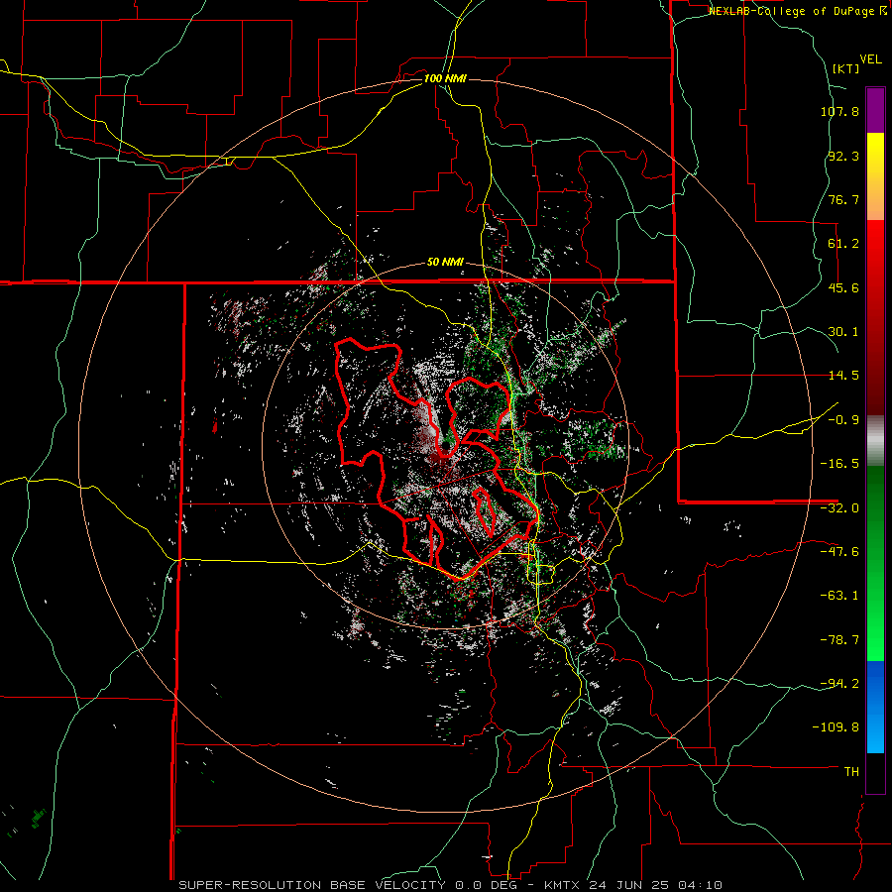Click the -78.7 velocity scale value
The width and height of the screenshot is (892, 892).
pos(839,640)
